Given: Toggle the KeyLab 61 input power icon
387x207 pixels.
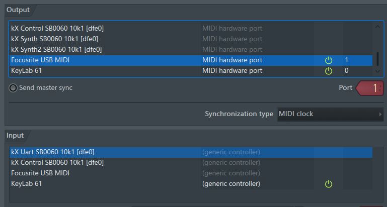Looking at the screenshot, I should (x=329, y=184).
